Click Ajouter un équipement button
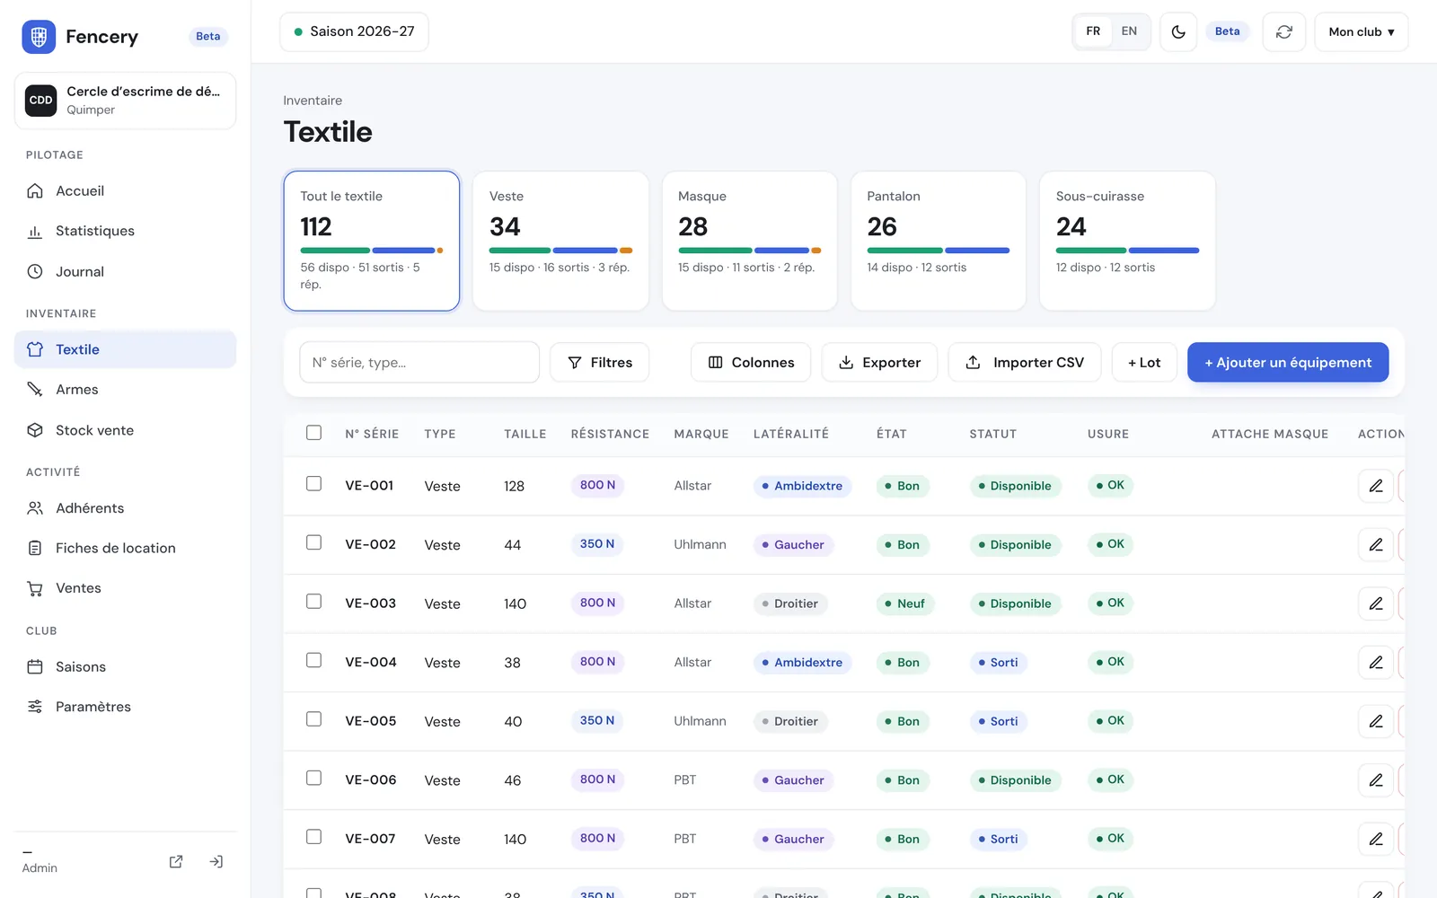Viewport: 1437px width, 898px height. (x=1288, y=362)
